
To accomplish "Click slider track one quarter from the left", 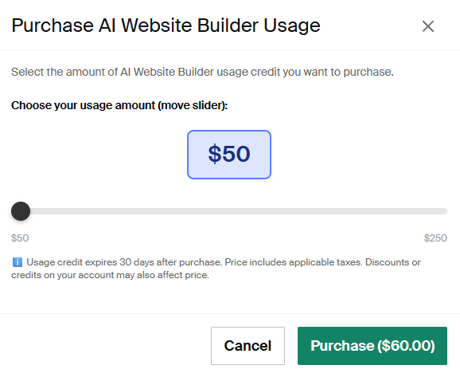I will (x=120, y=211).
